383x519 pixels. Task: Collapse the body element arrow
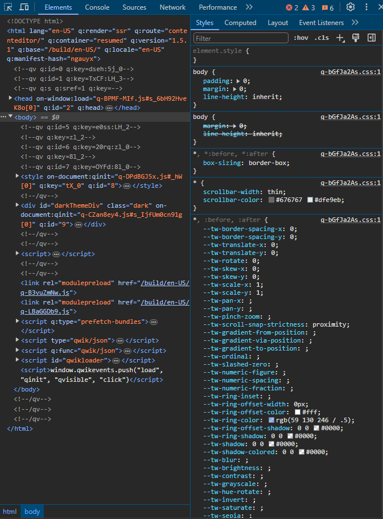[x=11, y=117]
